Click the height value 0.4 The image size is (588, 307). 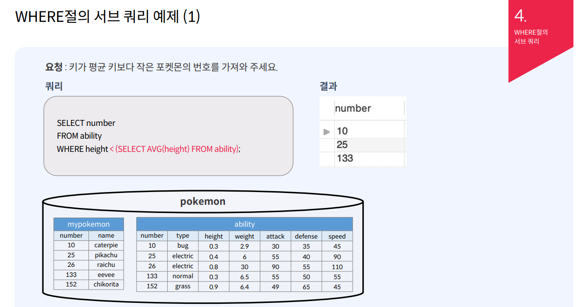tap(214, 256)
